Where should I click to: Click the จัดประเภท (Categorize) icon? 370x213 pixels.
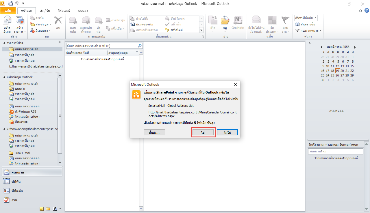(272, 20)
